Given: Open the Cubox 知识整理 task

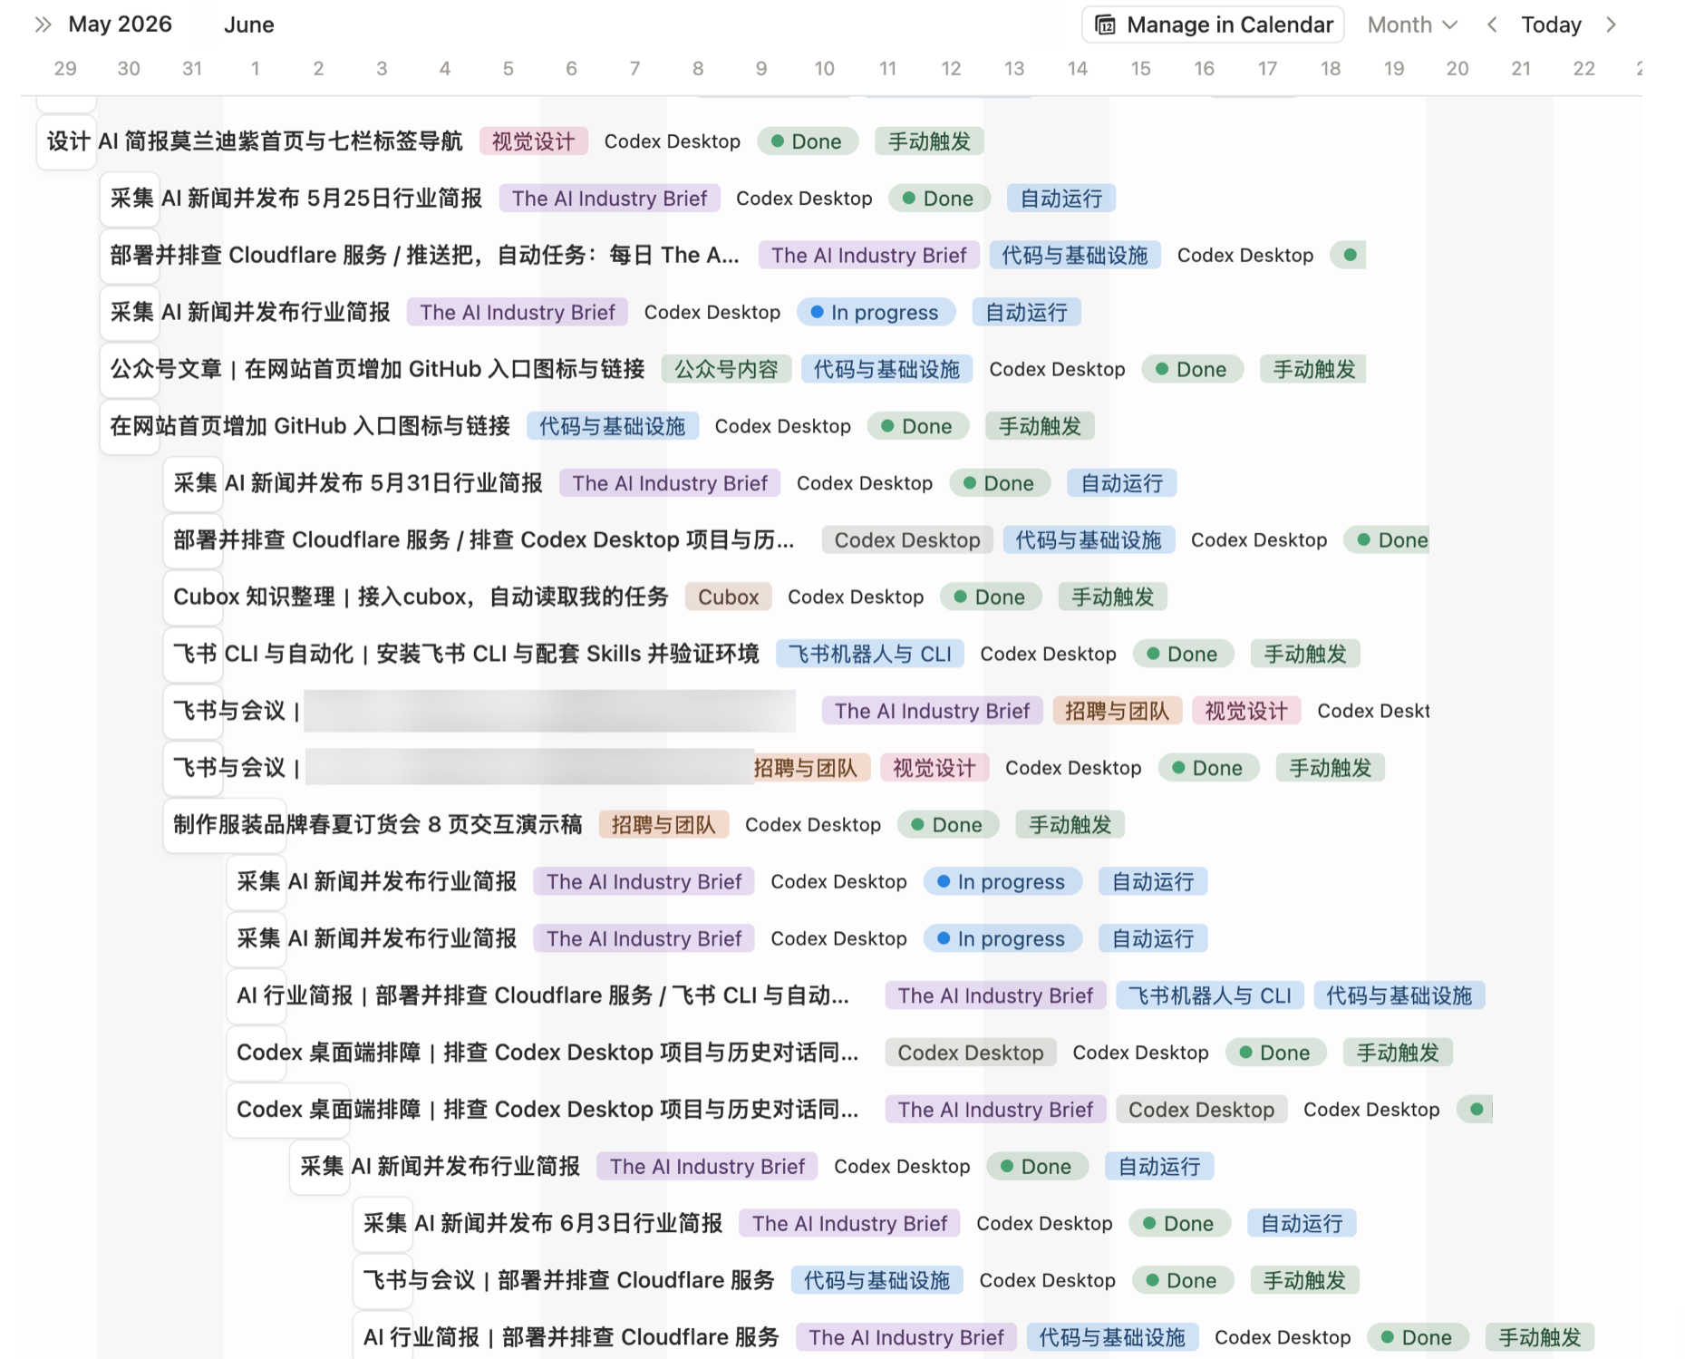Looking at the screenshot, I should point(421,597).
